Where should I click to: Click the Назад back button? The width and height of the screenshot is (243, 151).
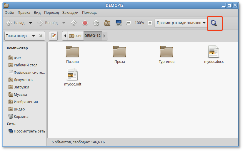pyautogui.click(x=15, y=23)
